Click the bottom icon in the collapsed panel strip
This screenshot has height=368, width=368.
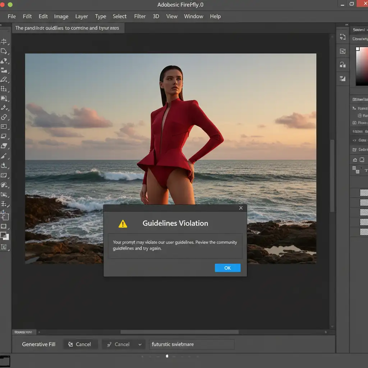pyautogui.click(x=343, y=78)
